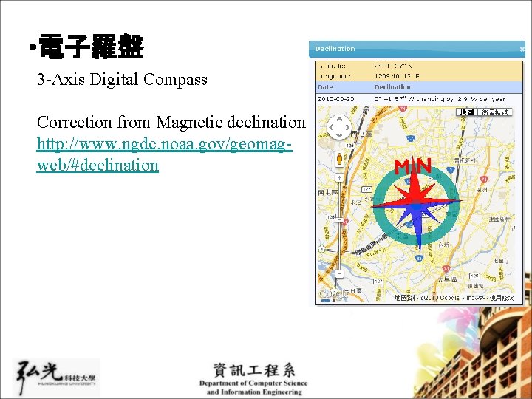Click the Google logo on the map
The height and width of the screenshot is (399, 532).
click(x=332, y=294)
